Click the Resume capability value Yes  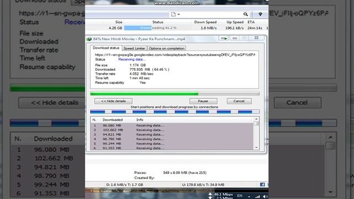point(143,82)
